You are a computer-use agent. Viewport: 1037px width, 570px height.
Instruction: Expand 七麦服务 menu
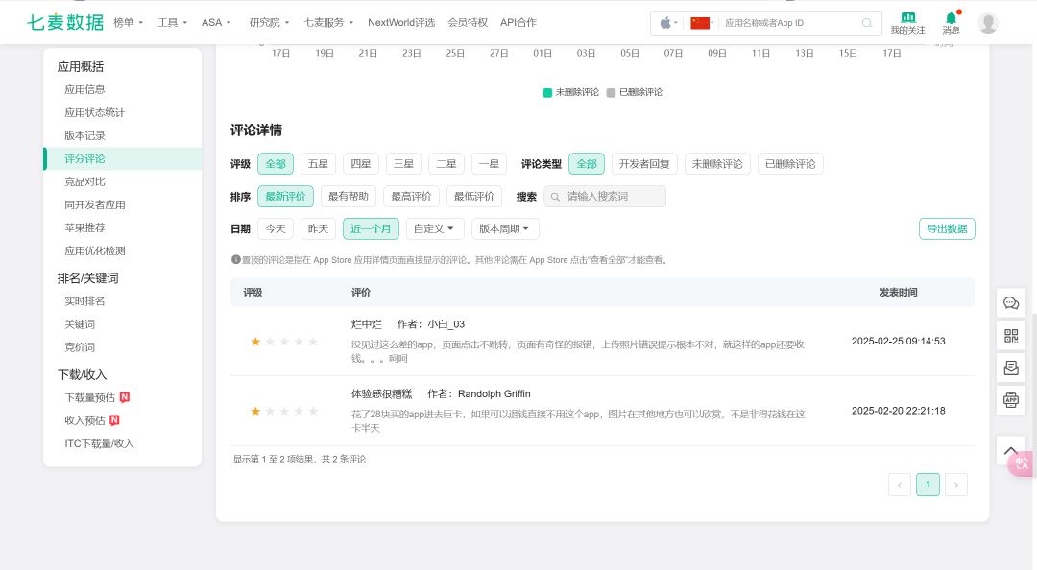coord(328,22)
